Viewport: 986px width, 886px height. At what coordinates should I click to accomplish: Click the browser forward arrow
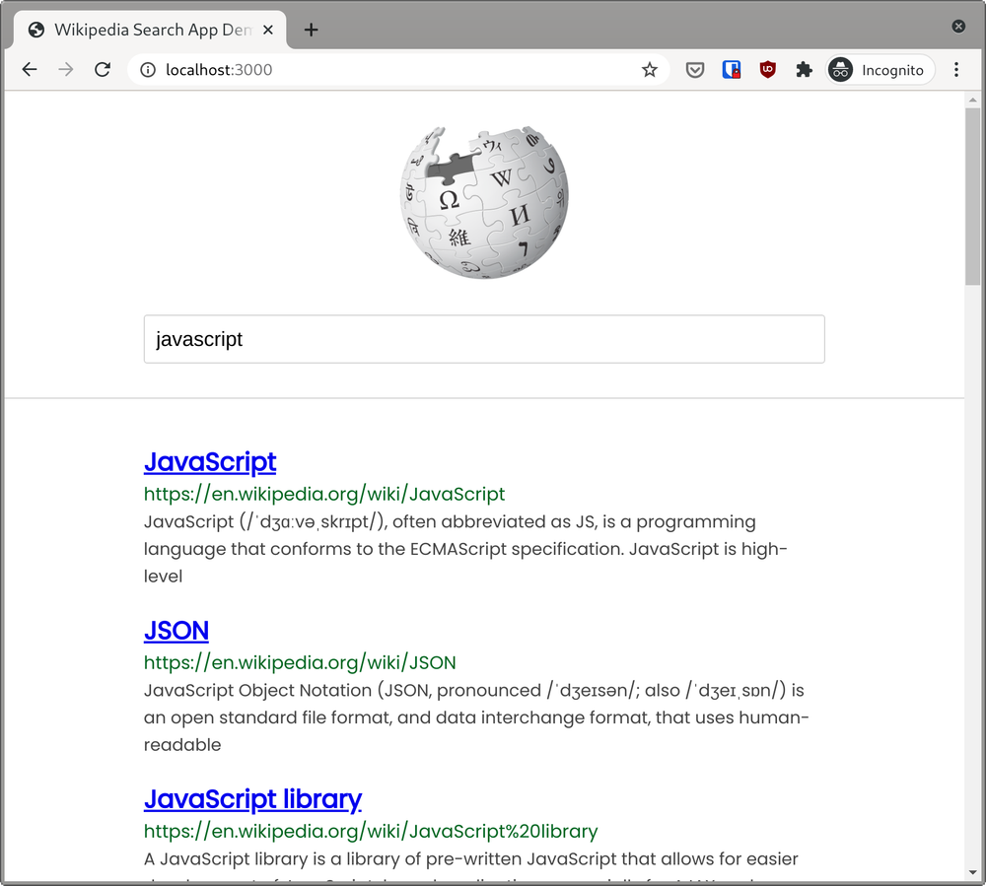[65, 69]
